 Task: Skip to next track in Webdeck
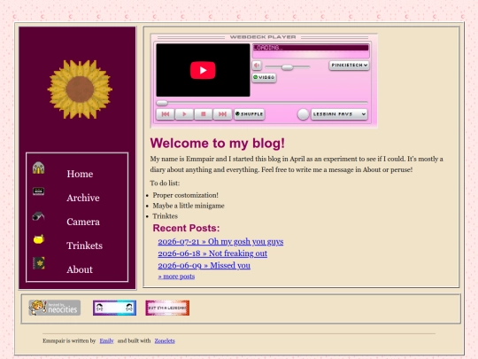(x=222, y=114)
